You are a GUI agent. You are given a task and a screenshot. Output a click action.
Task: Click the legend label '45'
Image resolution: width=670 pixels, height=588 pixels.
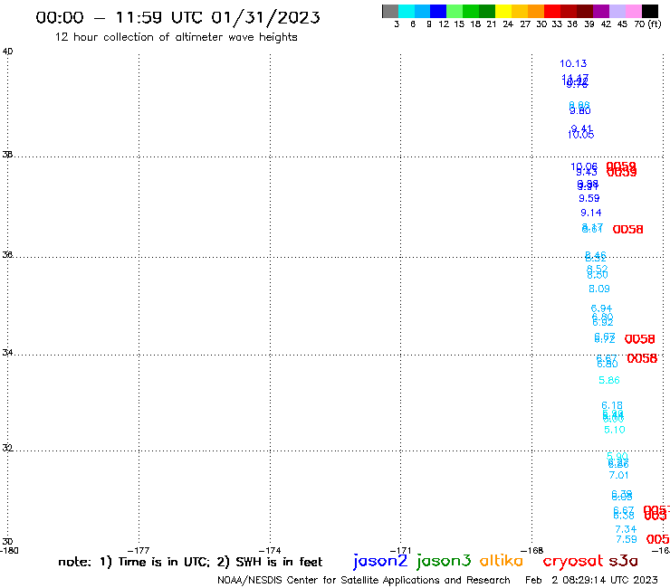622,24
